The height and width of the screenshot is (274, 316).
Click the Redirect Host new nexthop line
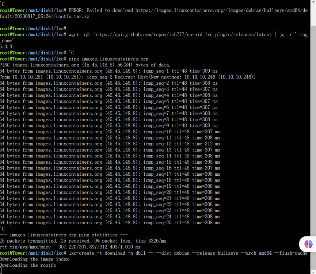[x=128, y=77]
